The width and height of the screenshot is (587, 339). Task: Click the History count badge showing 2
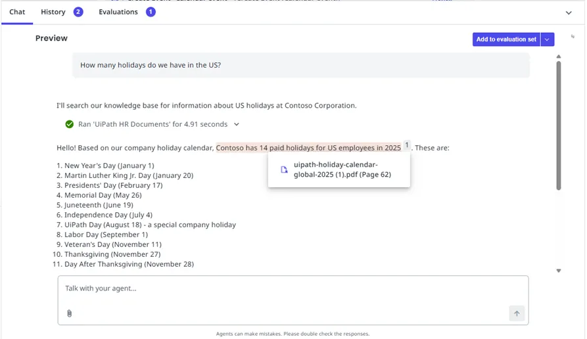[x=78, y=12]
